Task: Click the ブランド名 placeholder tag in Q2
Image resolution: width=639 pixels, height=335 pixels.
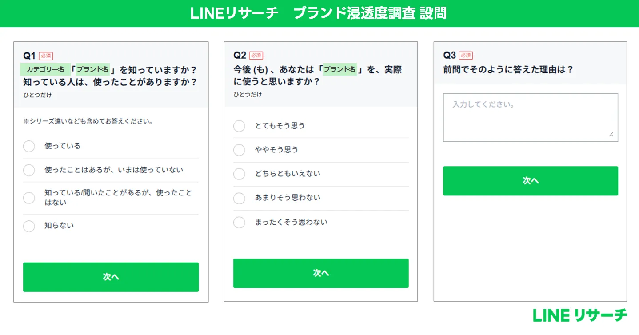Action: pyautogui.click(x=340, y=69)
